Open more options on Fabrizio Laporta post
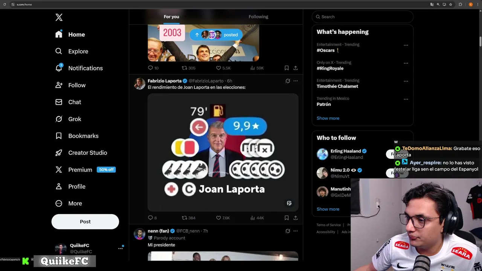The image size is (482, 271). click(x=296, y=81)
